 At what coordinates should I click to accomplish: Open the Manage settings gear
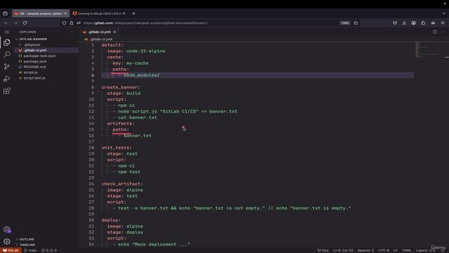click(7, 242)
